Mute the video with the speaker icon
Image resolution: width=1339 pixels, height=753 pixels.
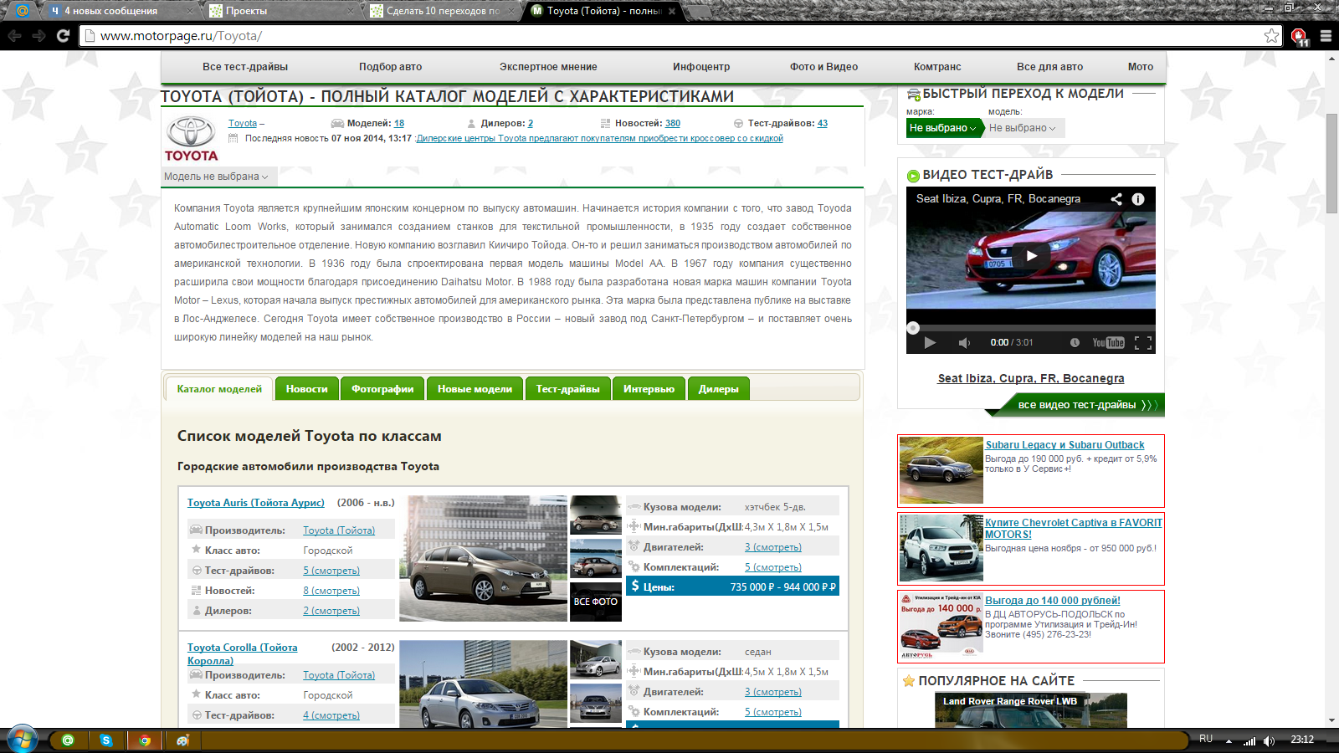click(x=964, y=342)
